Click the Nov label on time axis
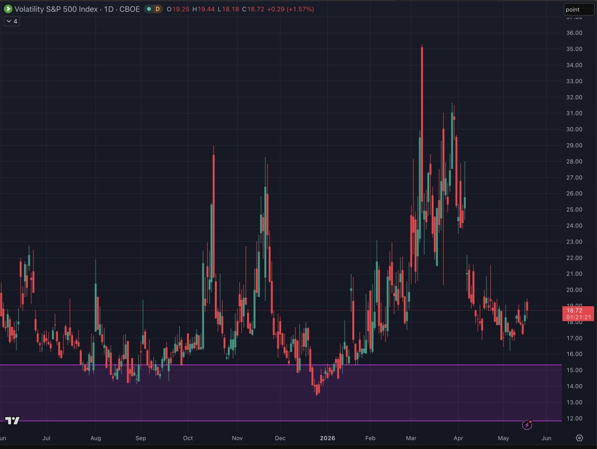 (237, 438)
